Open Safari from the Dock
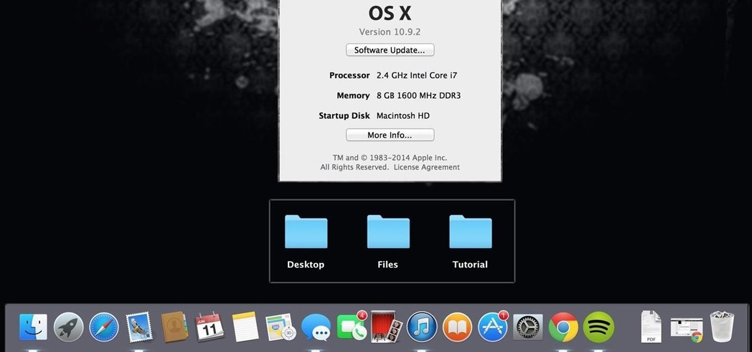 104,327
